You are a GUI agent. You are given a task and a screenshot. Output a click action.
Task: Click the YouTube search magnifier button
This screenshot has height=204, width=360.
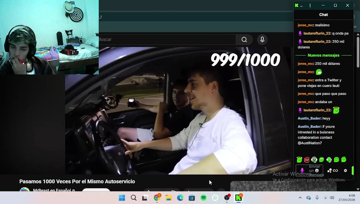[x=244, y=40]
